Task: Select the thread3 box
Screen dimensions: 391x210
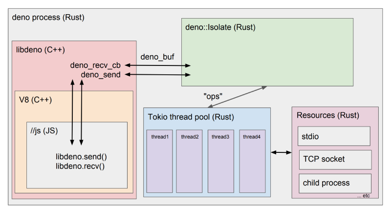Action: tap(221, 161)
